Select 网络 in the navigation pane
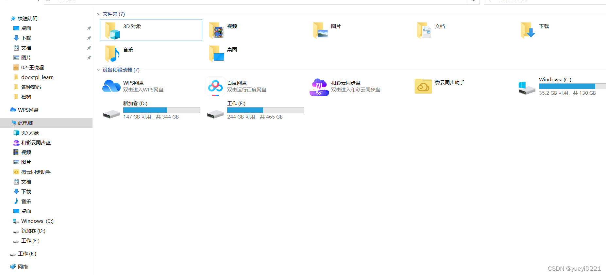 click(x=23, y=267)
